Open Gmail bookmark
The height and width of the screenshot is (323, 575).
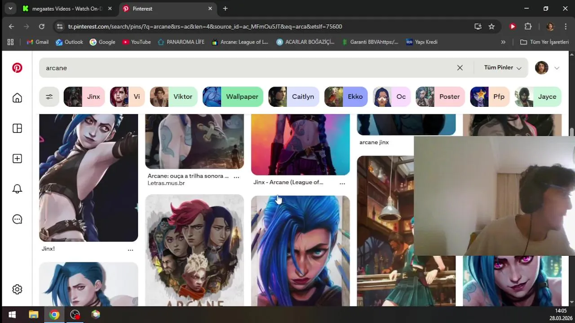tap(37, 42)
